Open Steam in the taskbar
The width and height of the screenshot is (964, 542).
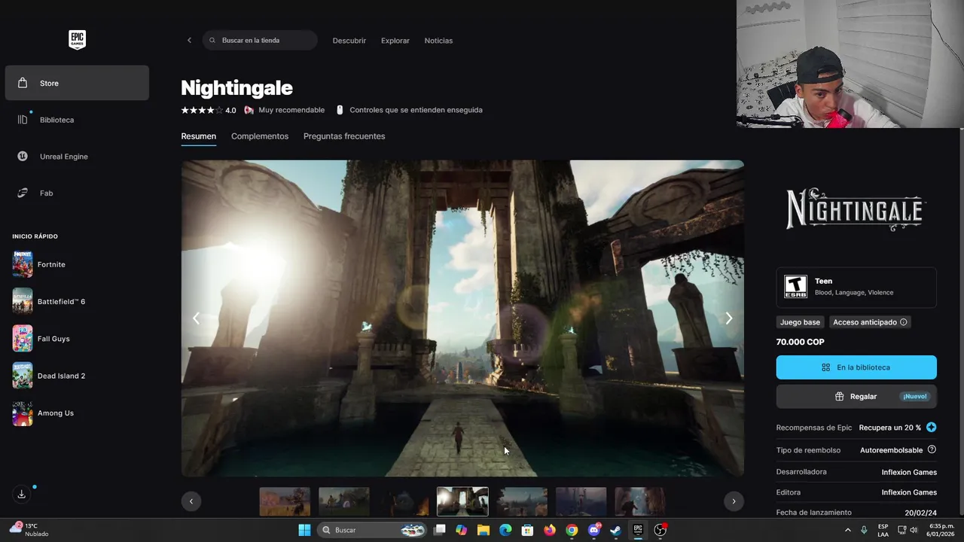[615, 530]
